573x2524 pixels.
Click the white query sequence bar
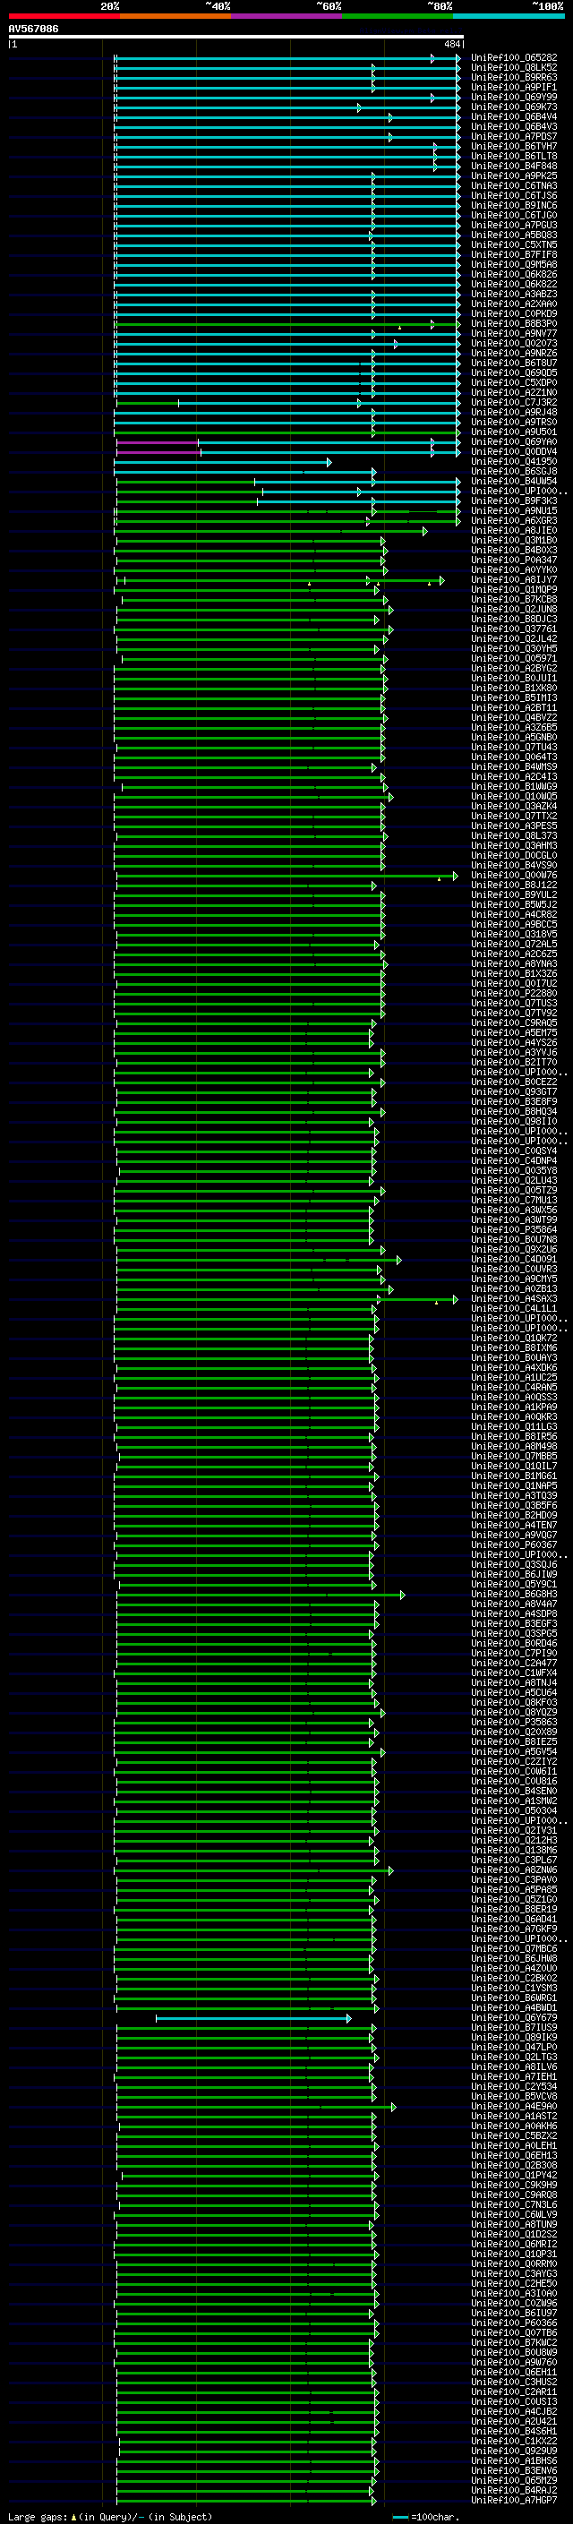tap(236, 36)
